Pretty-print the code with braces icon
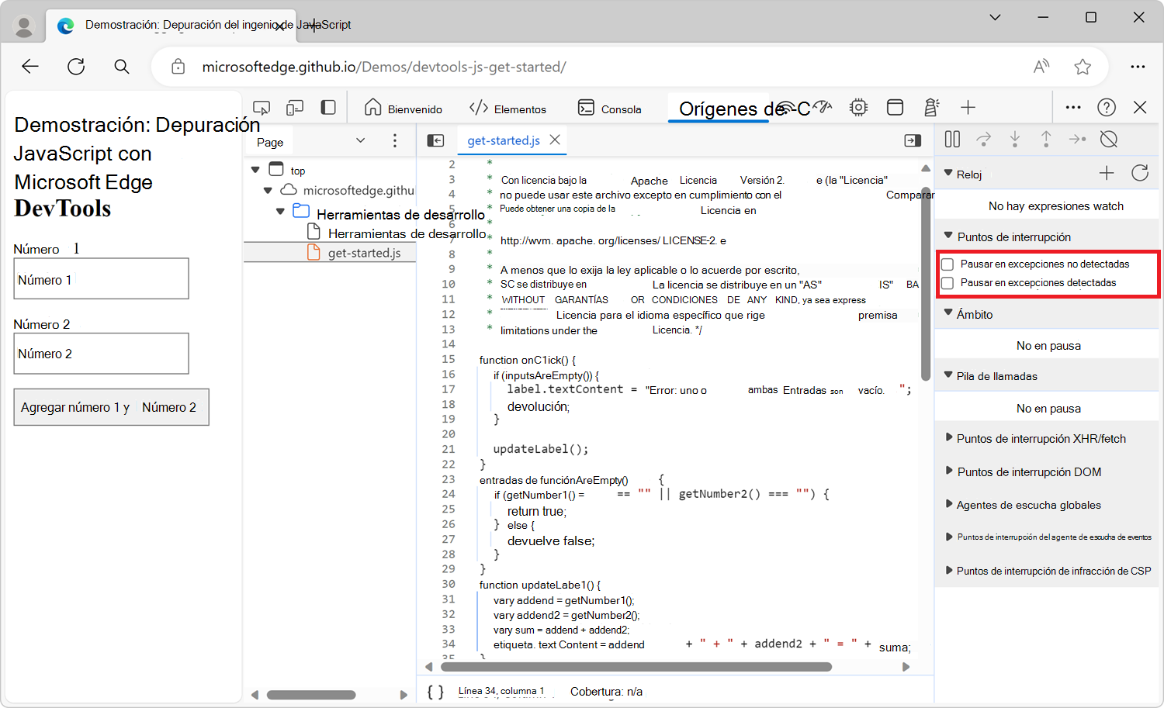The height and width of the screenshot is (708, 1164). [x=436, y=692]
